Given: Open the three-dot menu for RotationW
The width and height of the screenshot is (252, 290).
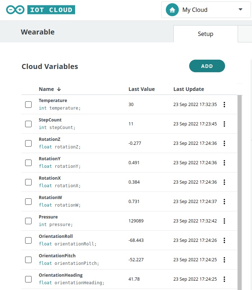Looking at the screenshot, I should click(x=224, y=202).
